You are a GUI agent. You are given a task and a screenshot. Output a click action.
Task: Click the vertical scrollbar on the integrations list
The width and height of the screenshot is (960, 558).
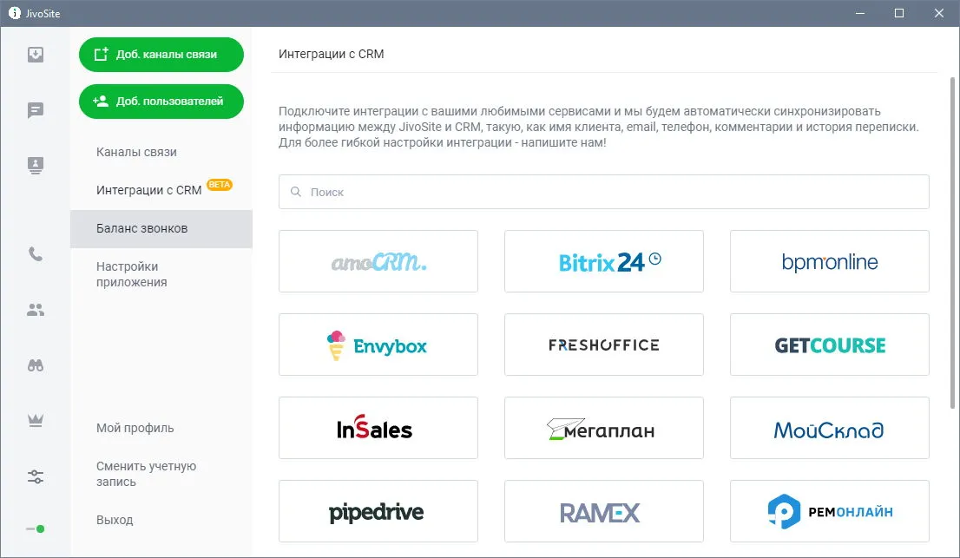[x=952, y=243]
